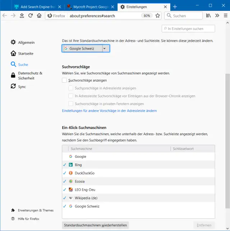Click the 80% zoom level indicator
230x231 pixels.
click(x=147, y=15)
